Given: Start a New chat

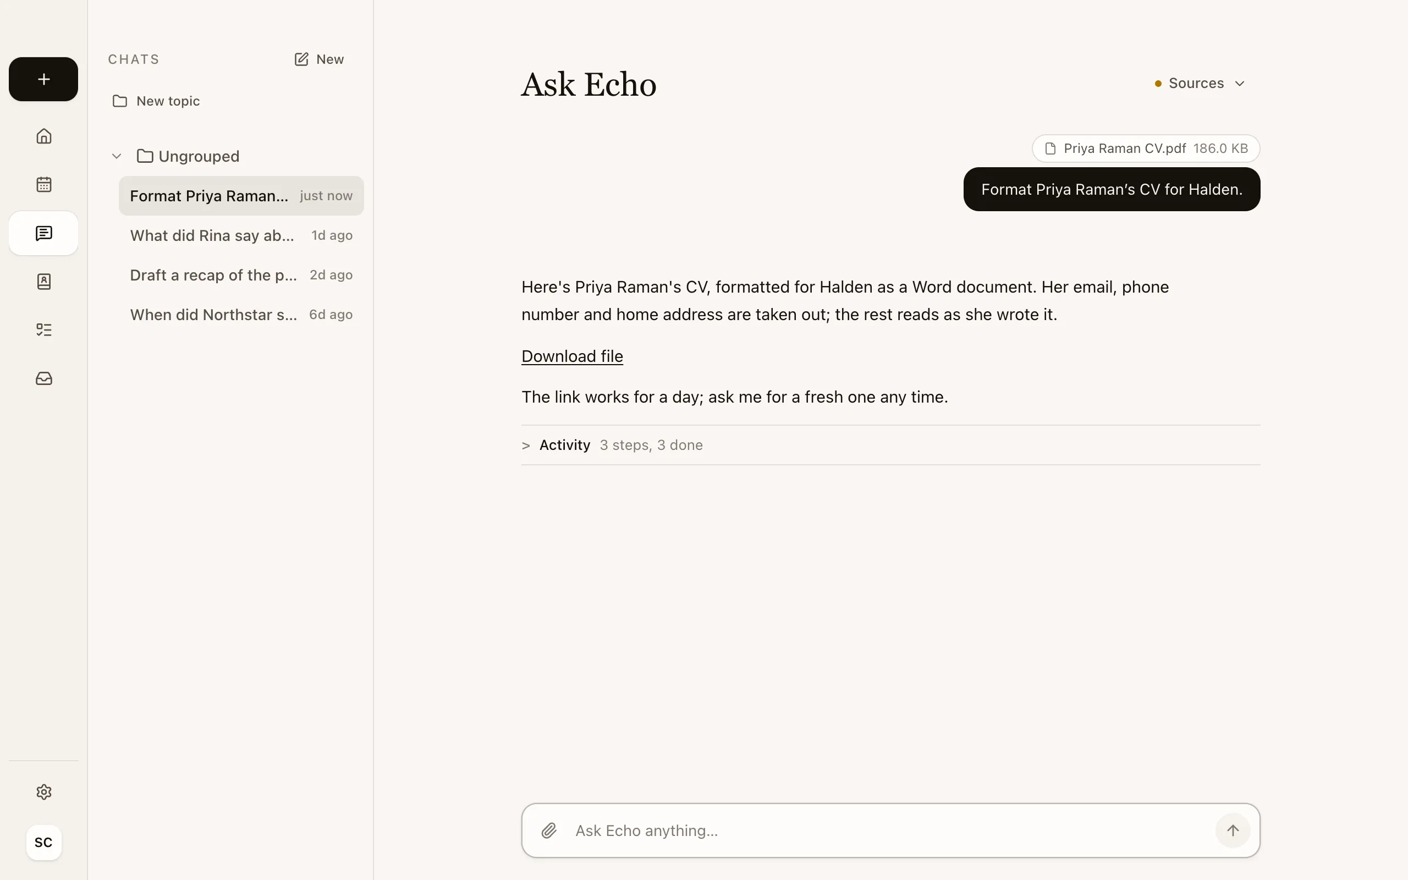Looking at the screenshot, I should (319, 59).
